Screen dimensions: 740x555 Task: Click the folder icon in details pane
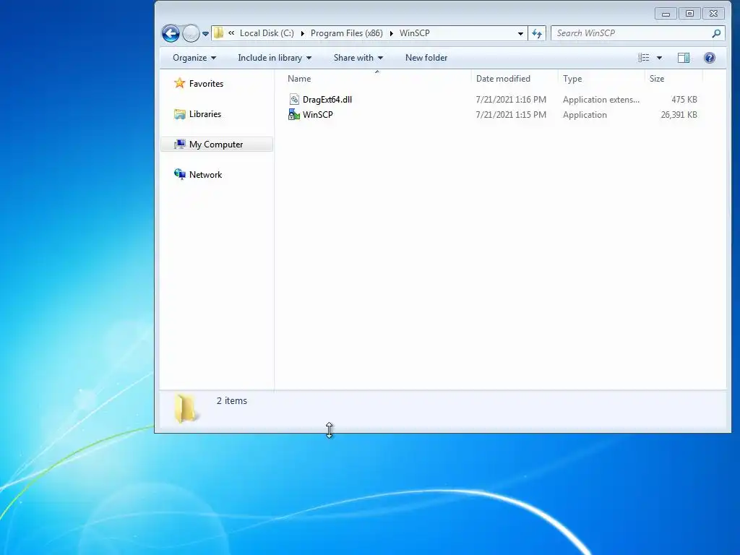click(186, 409)
